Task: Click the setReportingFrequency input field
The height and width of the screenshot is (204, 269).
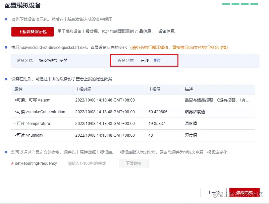Action: pyautogui.click(x=90, y=163)
